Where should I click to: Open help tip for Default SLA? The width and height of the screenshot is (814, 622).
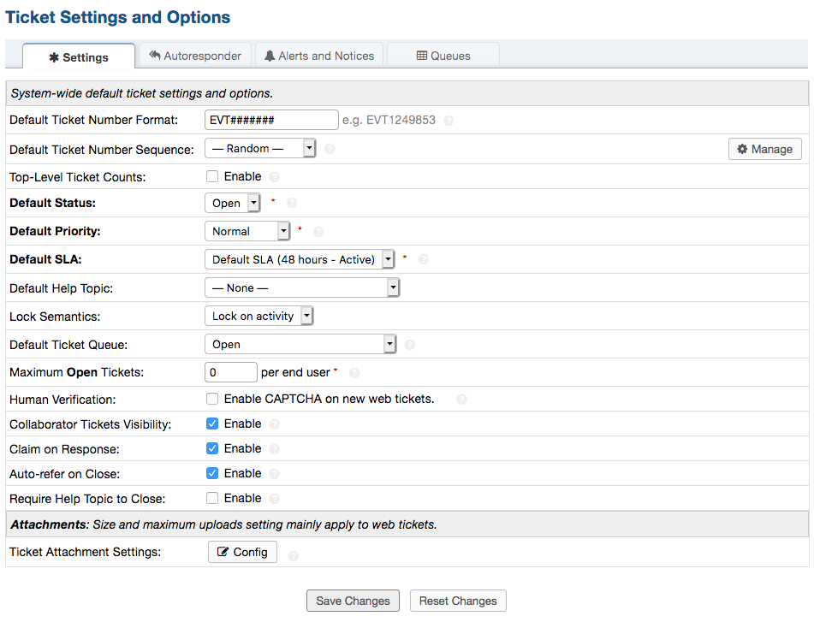pos(424,259)
